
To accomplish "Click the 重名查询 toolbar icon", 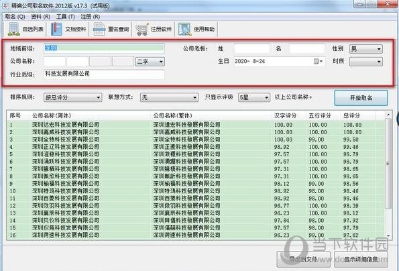I will tap(99, 29).
